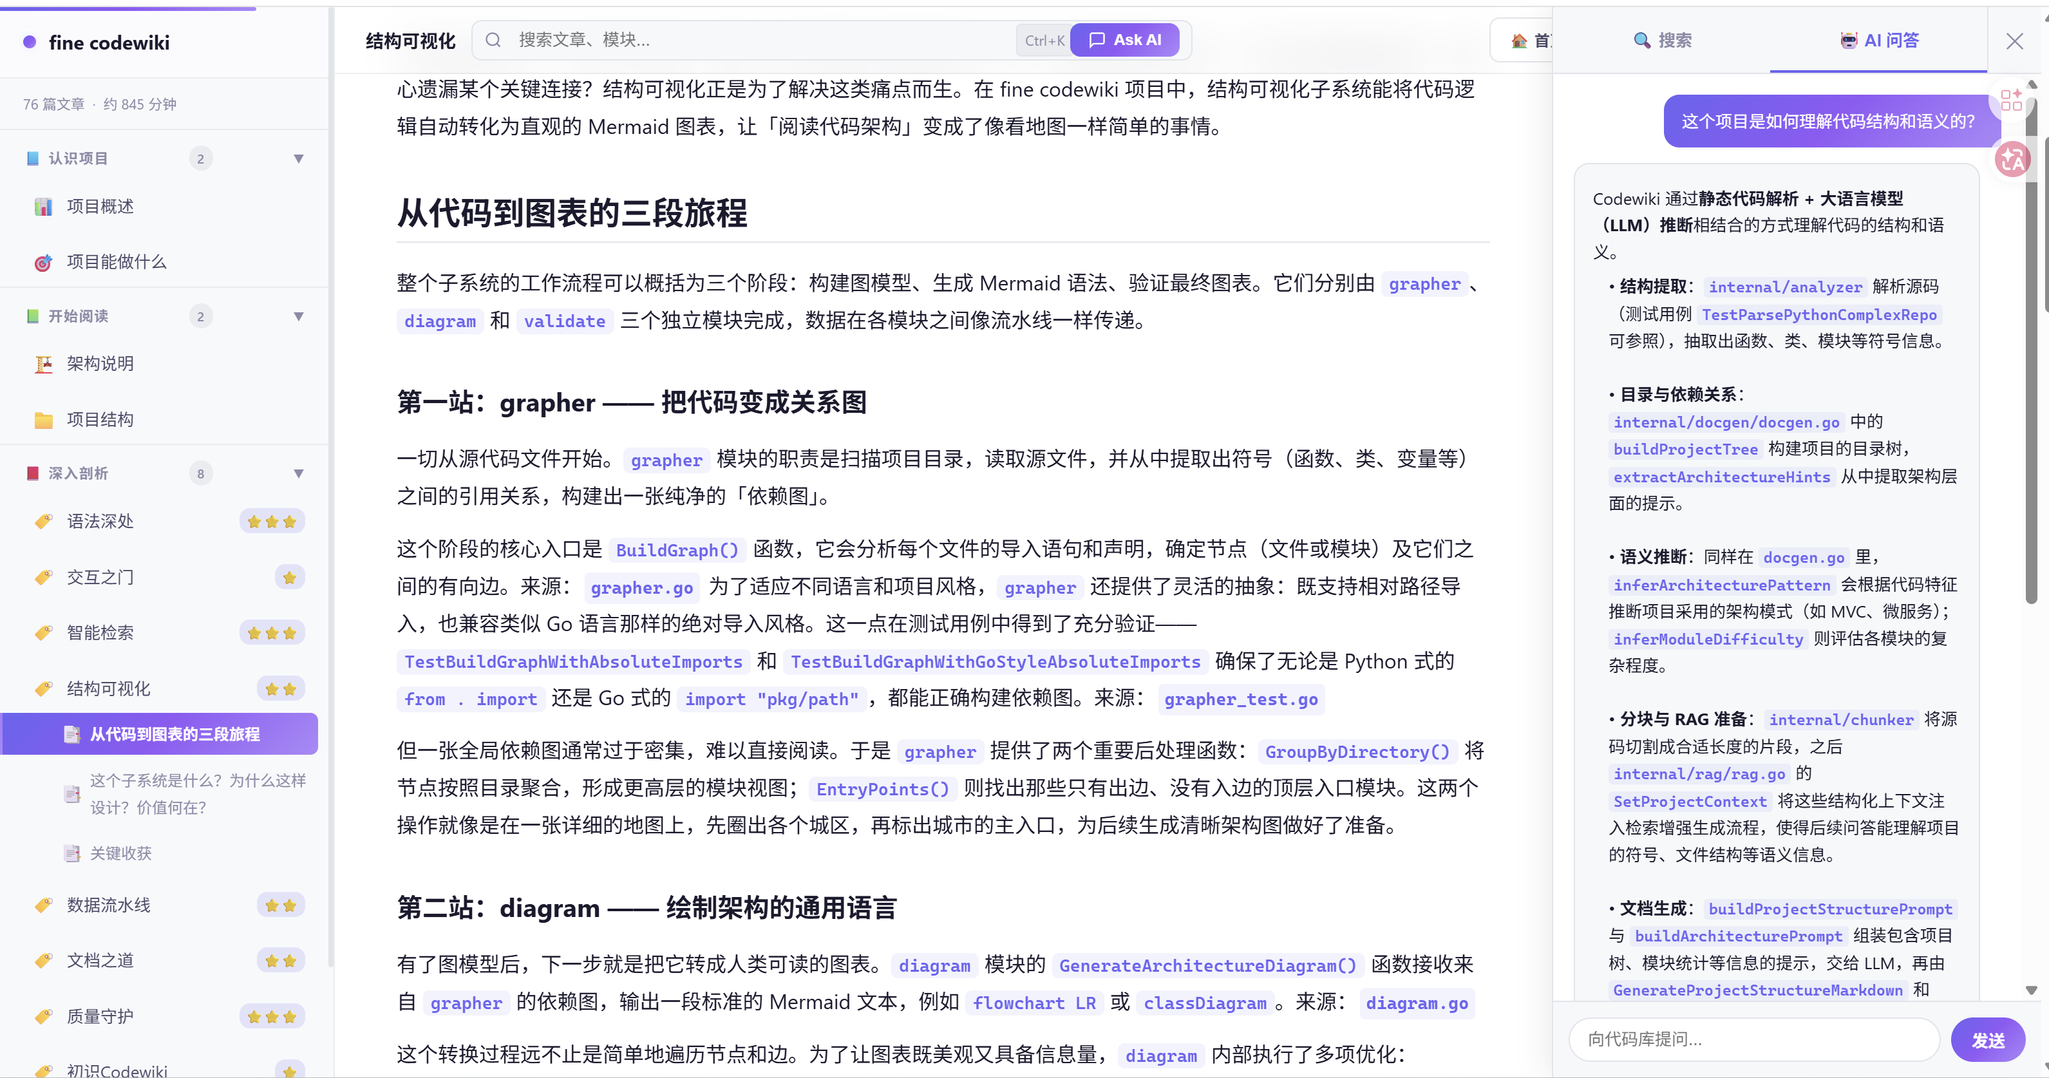Click the chart icon beside 项目概述

click(44, 207)
